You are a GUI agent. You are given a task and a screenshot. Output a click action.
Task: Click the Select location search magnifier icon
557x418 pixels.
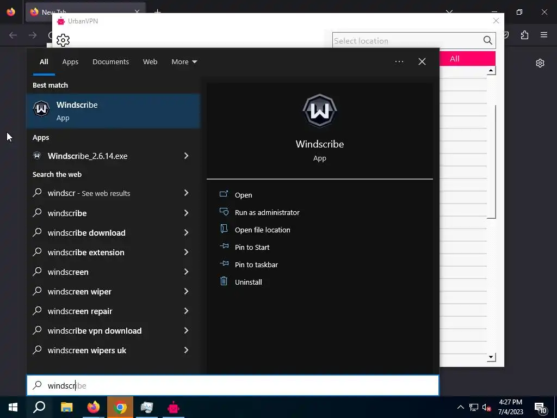(x=488, y=40)
